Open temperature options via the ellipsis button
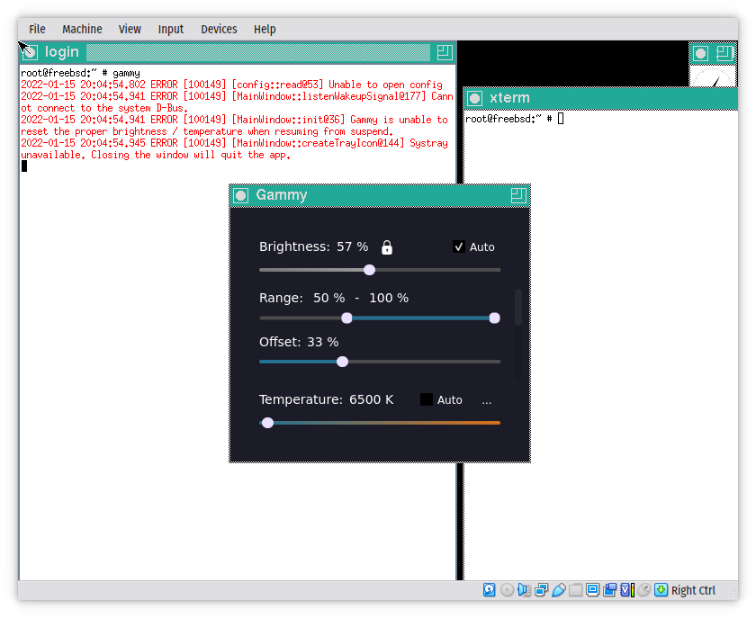 [x=487, y=400]
